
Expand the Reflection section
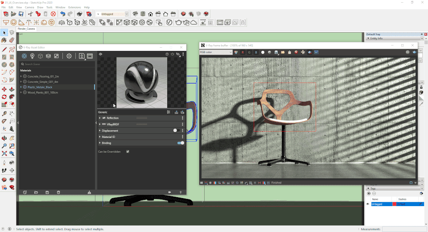(99, 118)
